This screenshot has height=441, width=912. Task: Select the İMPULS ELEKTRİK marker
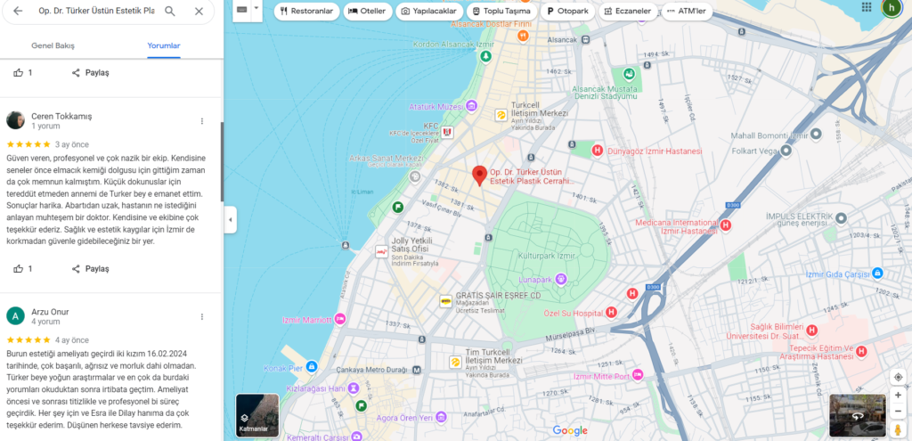coord(841,218)
